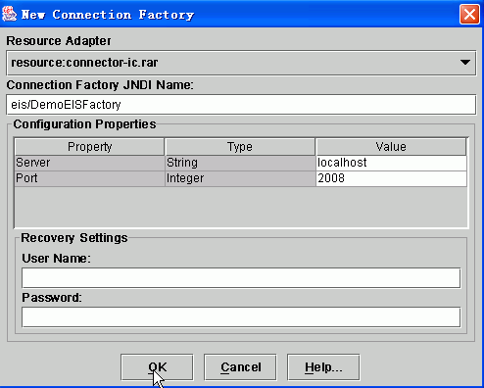
Task: Click the Integer type cell
Action: tap(240, 178)
